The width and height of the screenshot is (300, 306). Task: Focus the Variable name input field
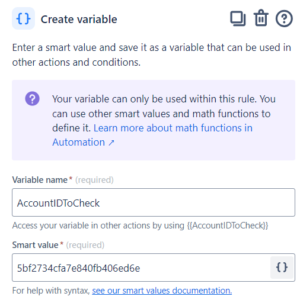pyautogui.click(x=154, y=202)
